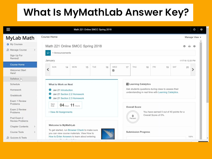This screenshot has height=159, width=212.
Task: Click the My Courses back arrow icon
Action: click(x=8, y=44)
